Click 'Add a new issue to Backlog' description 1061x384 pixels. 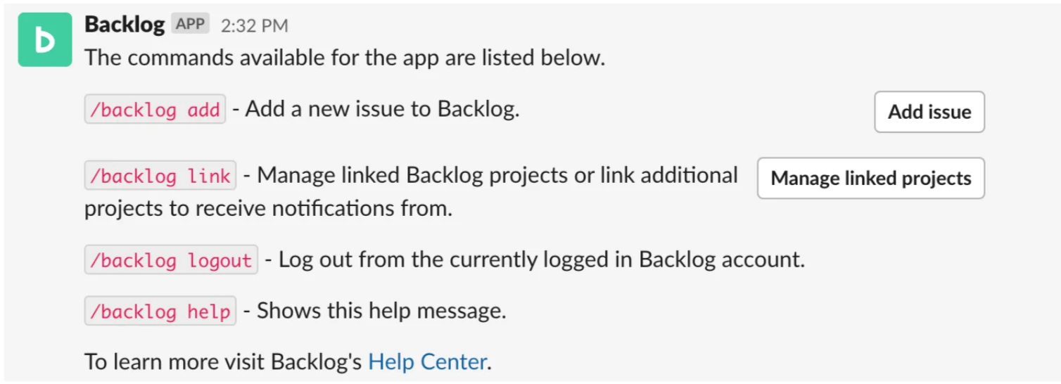(383, 110)
